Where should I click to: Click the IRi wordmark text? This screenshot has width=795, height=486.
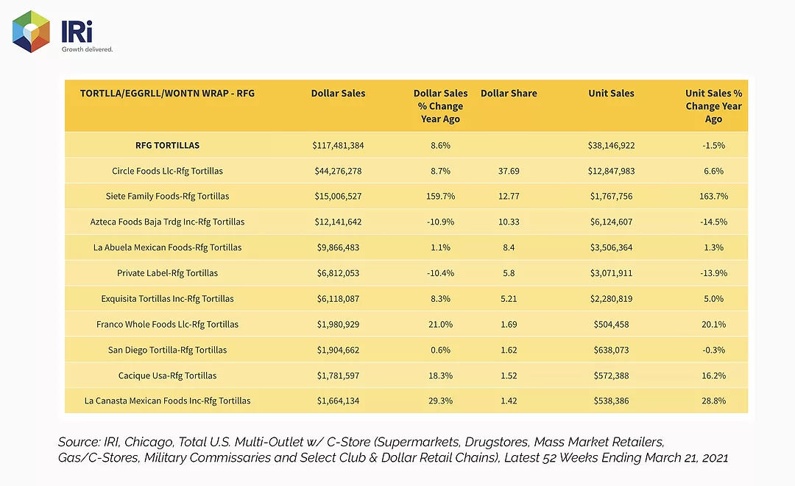[77, 32]
